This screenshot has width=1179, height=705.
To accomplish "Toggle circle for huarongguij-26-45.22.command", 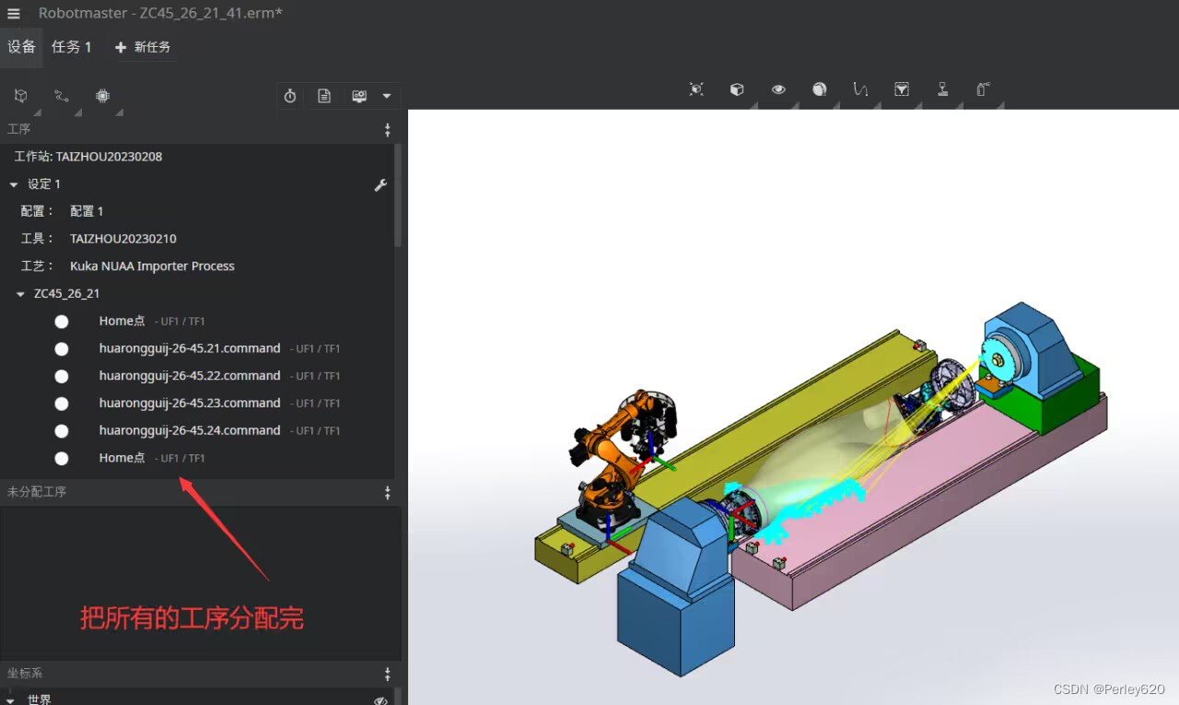I will [x=62, y=376].
